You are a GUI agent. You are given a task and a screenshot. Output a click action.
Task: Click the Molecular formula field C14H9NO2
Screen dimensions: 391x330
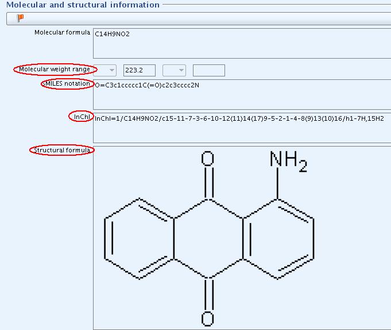242,44
